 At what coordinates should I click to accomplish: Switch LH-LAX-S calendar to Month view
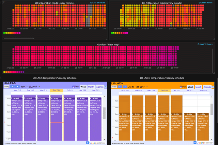click(90, 87)
